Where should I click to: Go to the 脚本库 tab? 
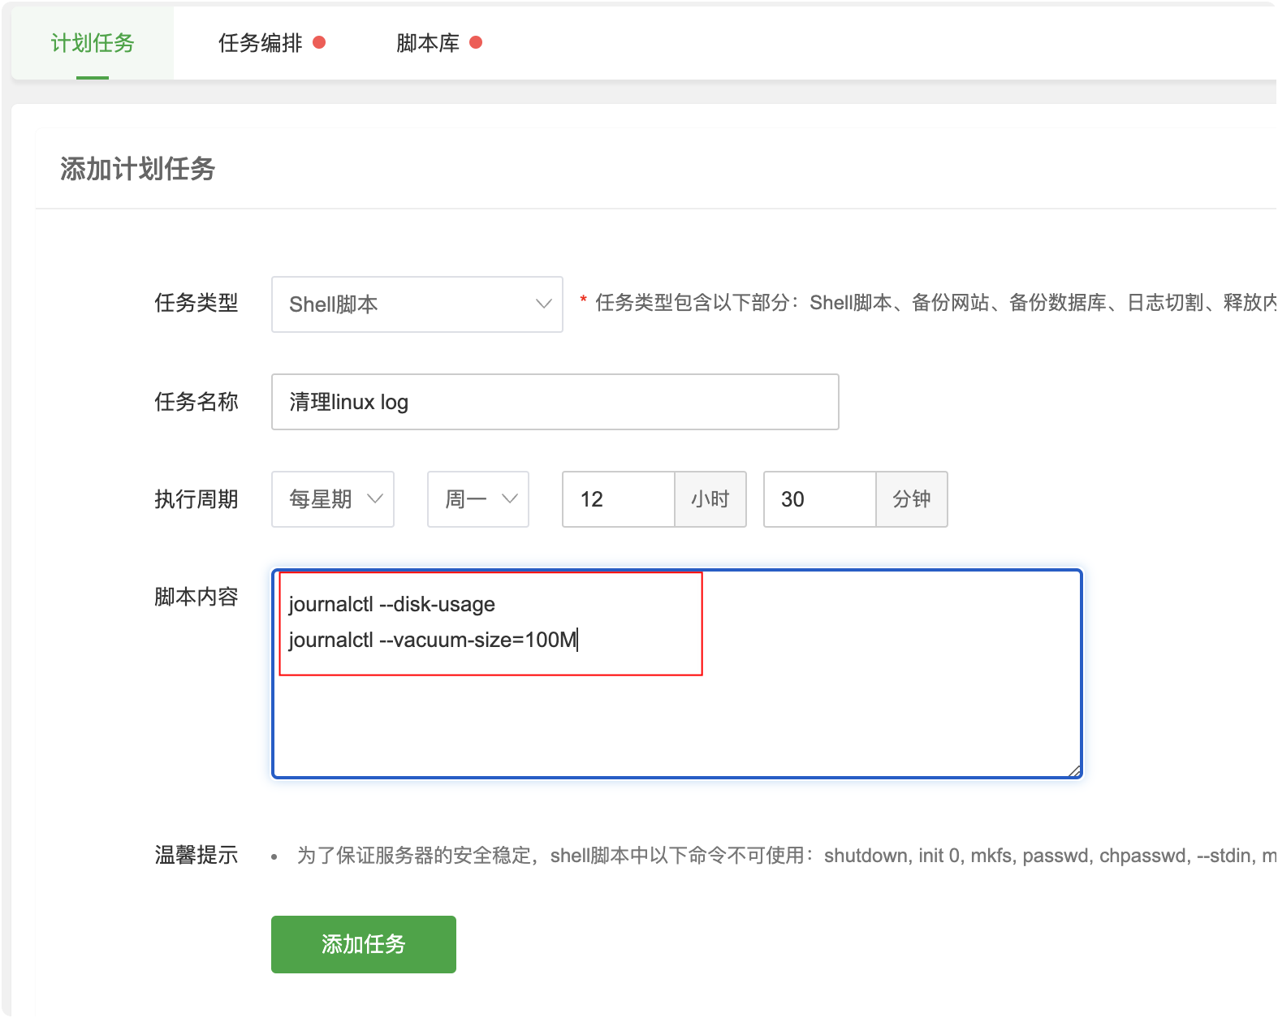[x=428, y=43]
